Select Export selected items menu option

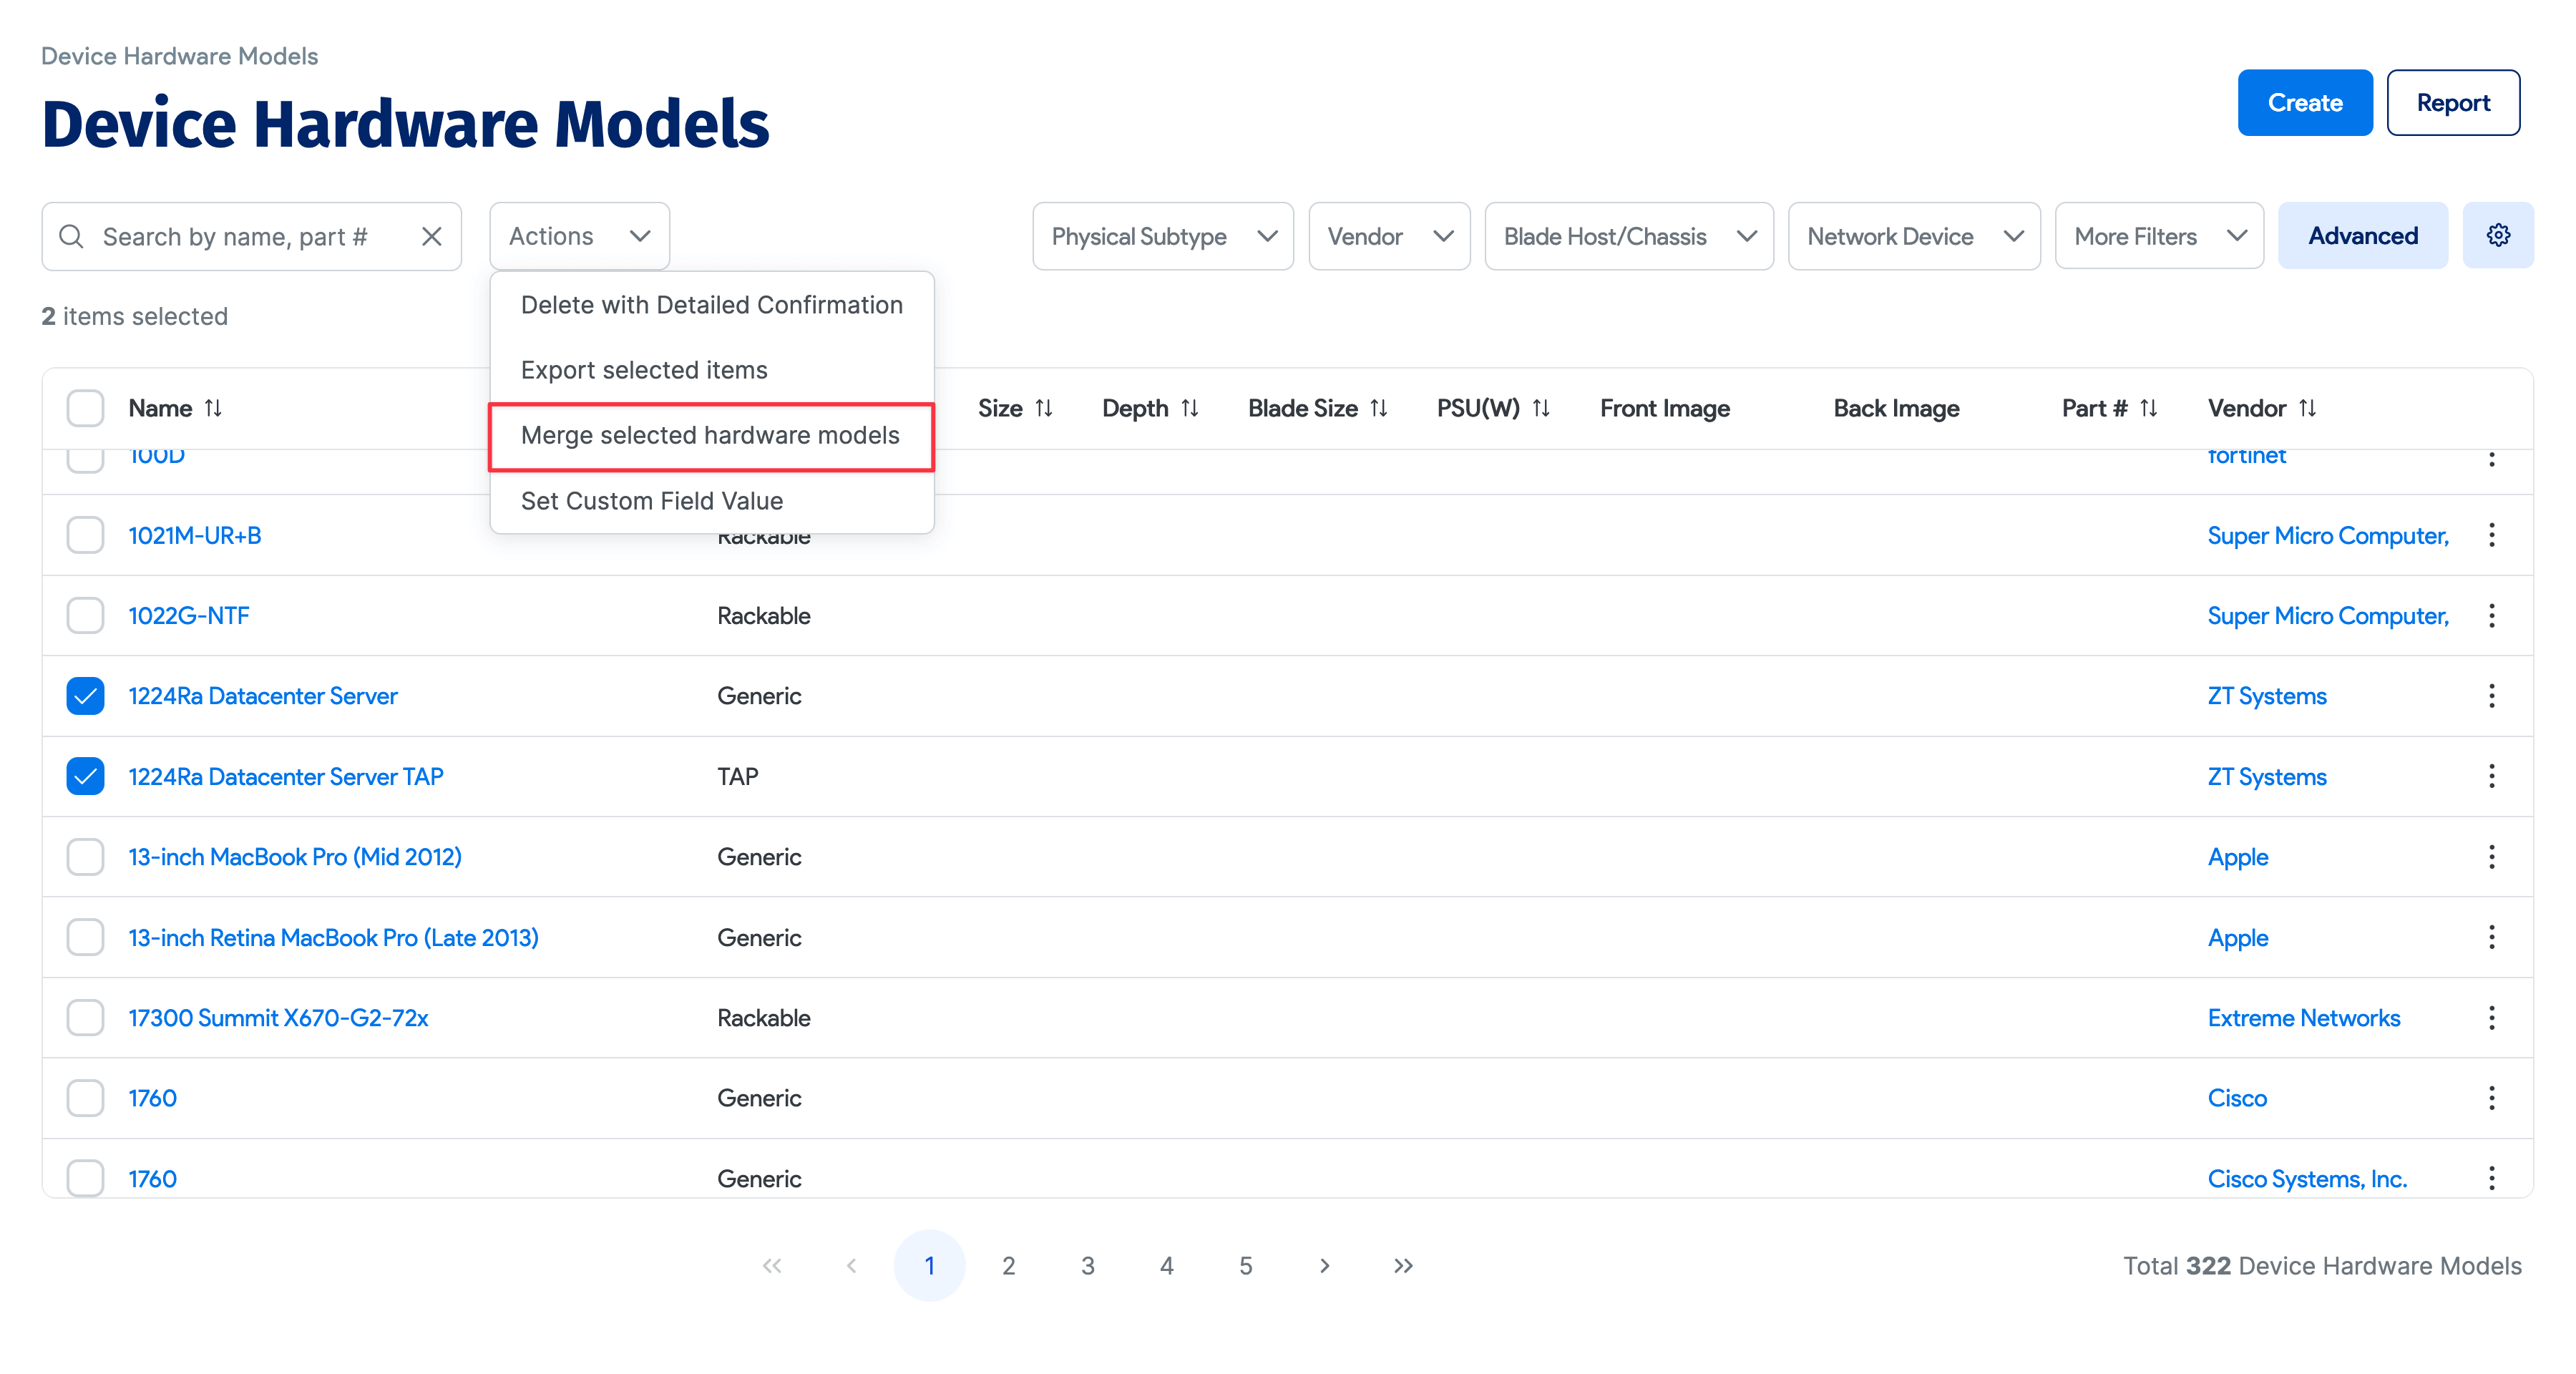(x=643, y=369)
